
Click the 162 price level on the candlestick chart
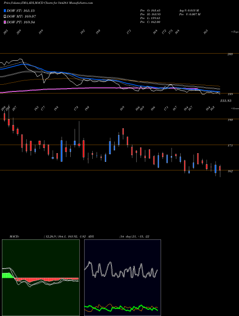pyautogui.click(x=230, y=171)
